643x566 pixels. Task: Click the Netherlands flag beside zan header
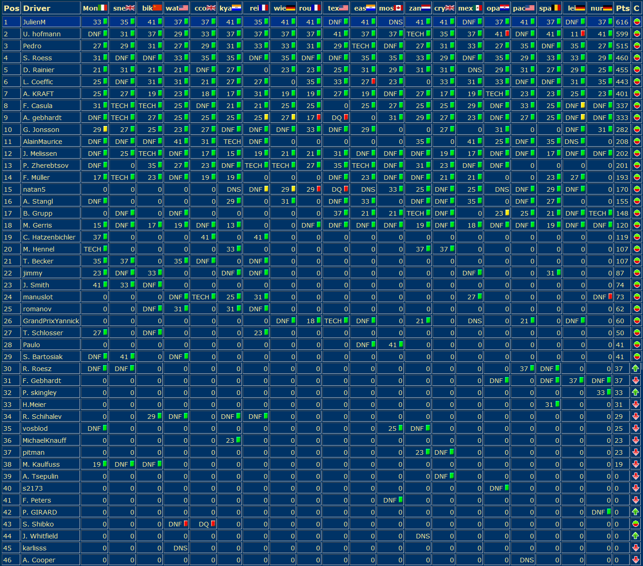[426, 8]
